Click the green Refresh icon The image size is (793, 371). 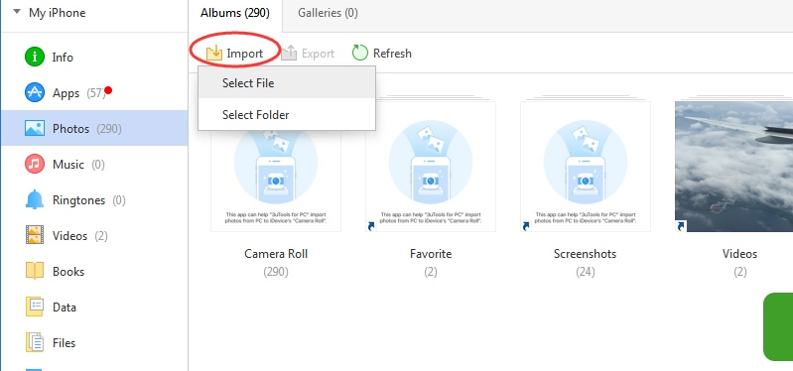click(x=359, y=53)
